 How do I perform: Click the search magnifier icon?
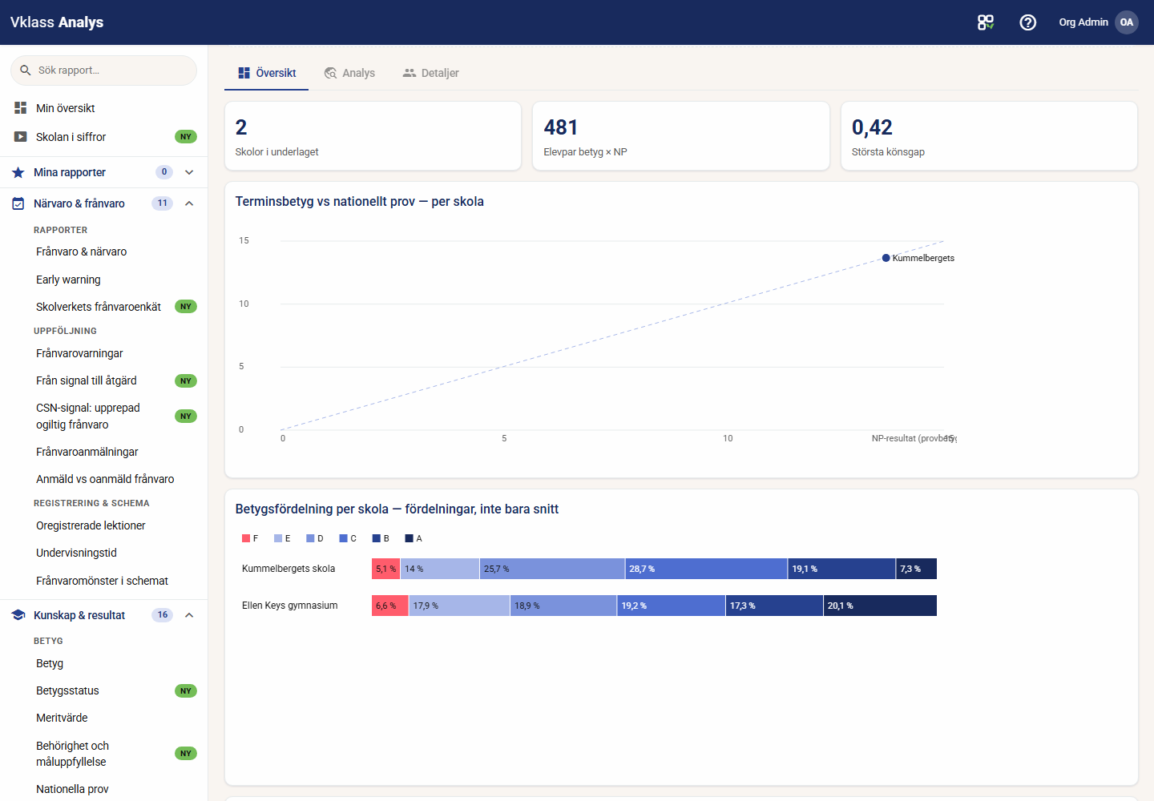pos(26,70)
